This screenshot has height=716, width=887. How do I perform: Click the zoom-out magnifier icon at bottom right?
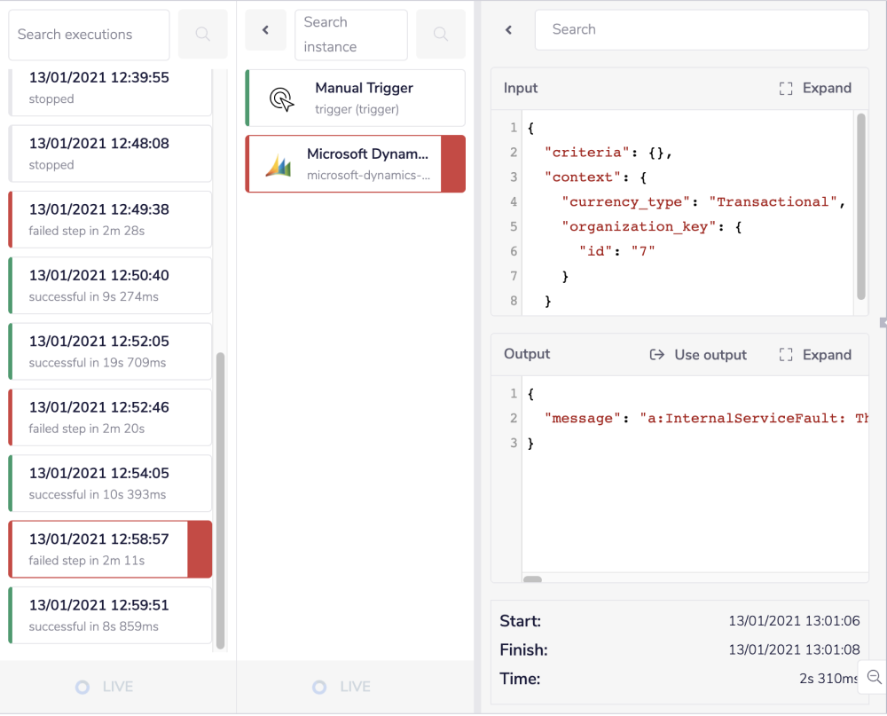tap(873, 677)
